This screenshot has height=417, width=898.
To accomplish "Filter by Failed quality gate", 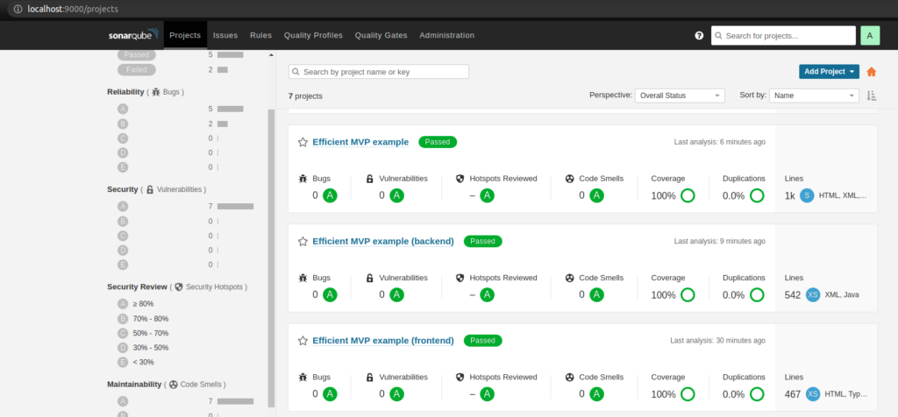I will point(136,69).
